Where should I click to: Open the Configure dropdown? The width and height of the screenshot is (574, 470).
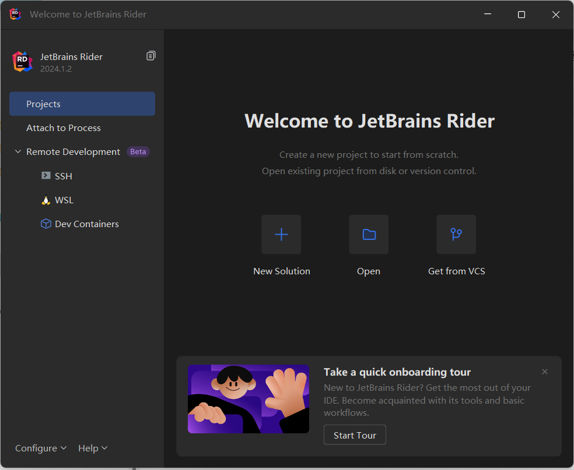pyautogui.click(x=41, y=448)
